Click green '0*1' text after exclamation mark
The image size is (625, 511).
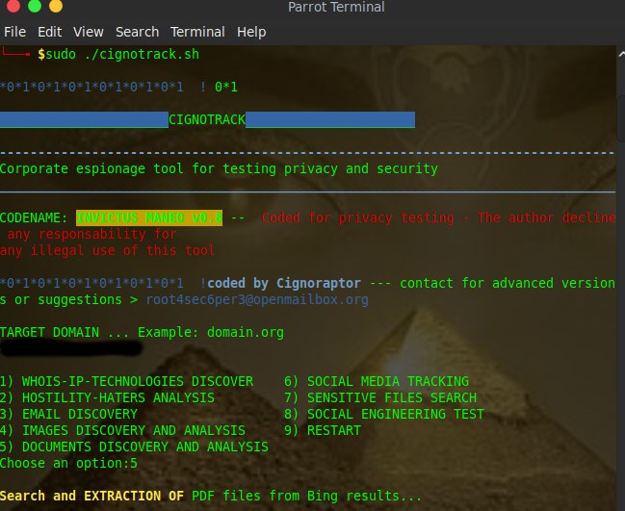tap(226, 87)
